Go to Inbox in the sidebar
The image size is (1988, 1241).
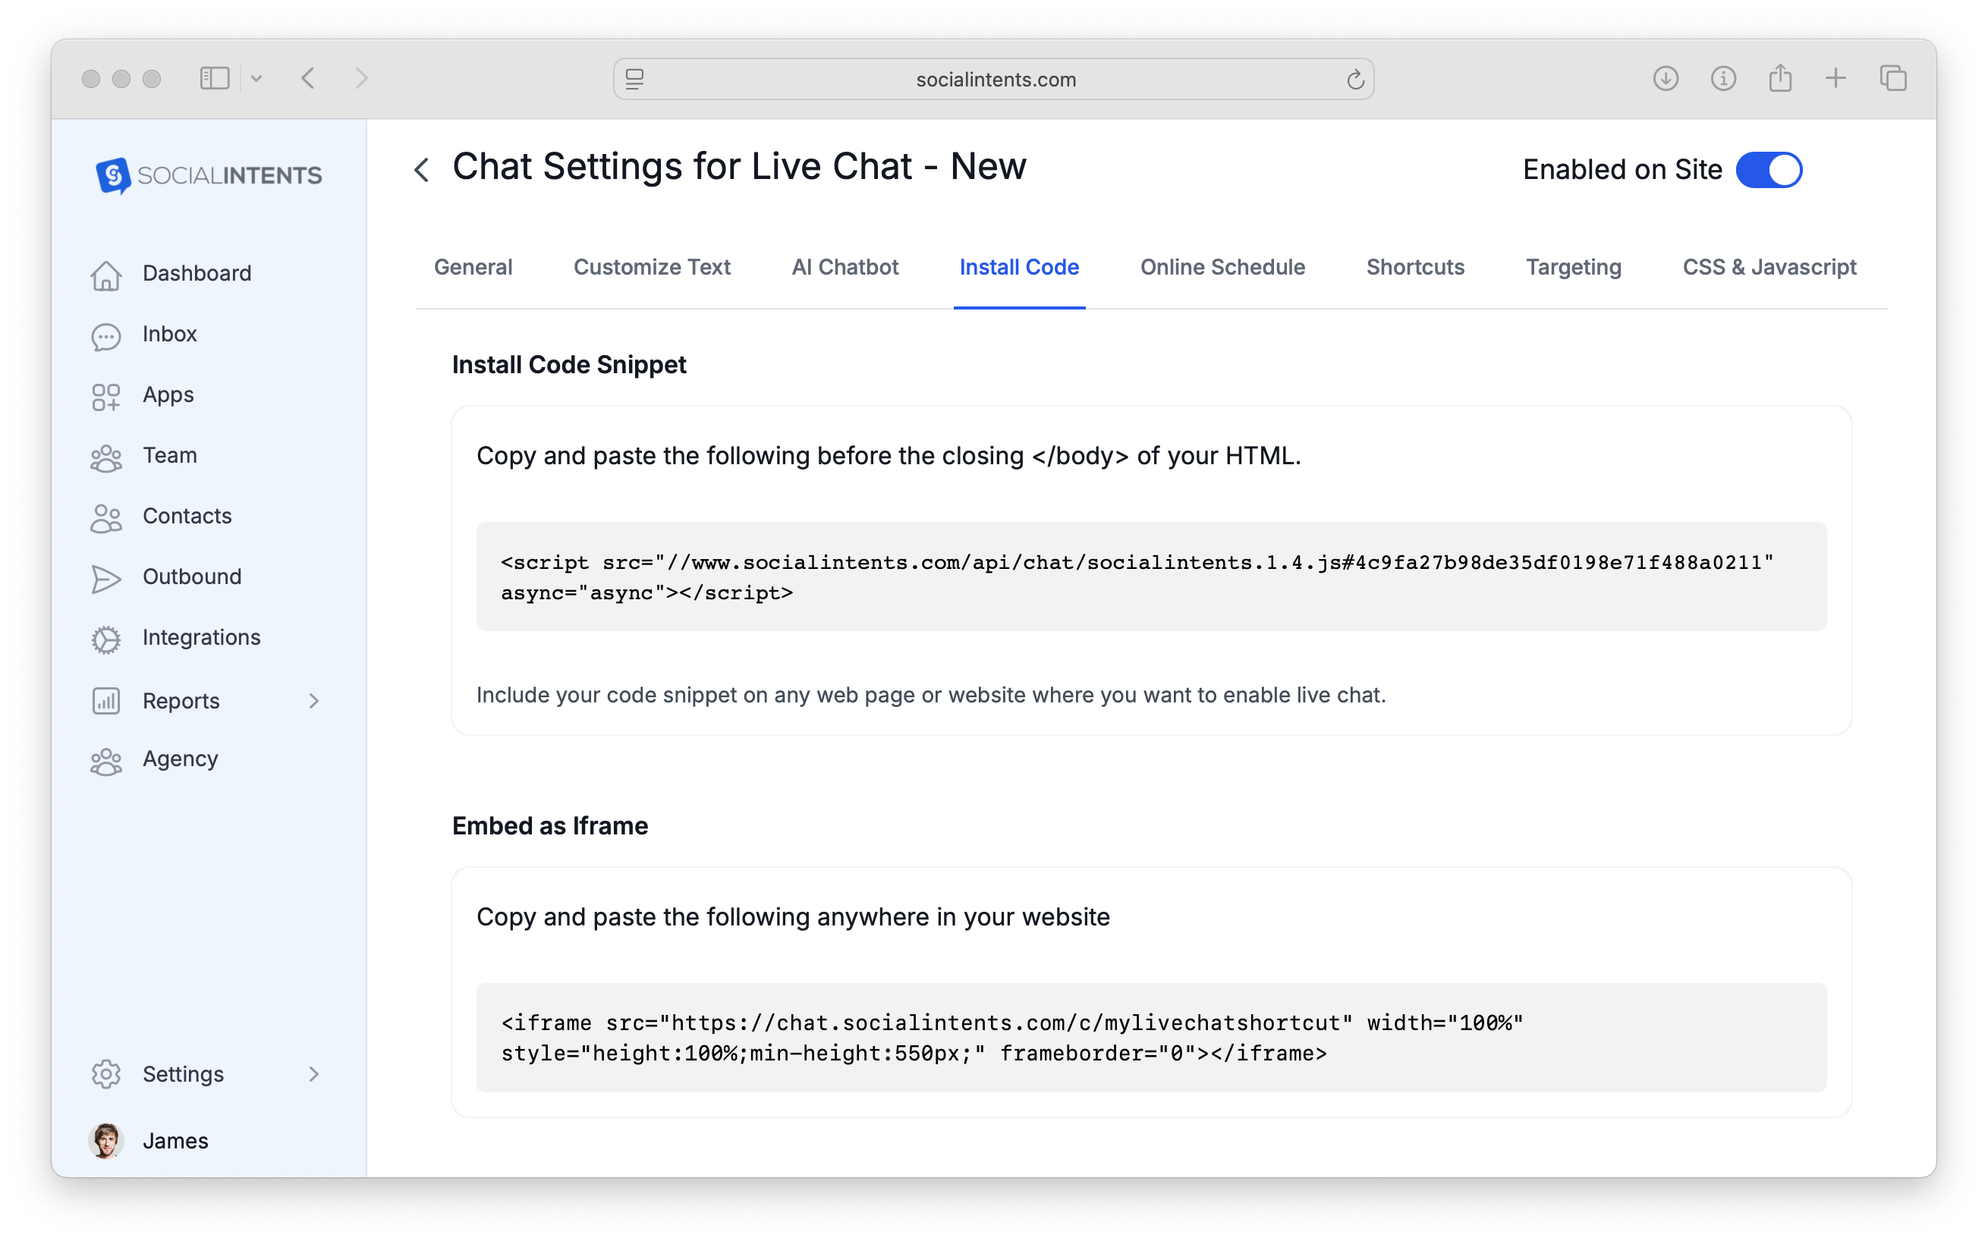(170, 333)
